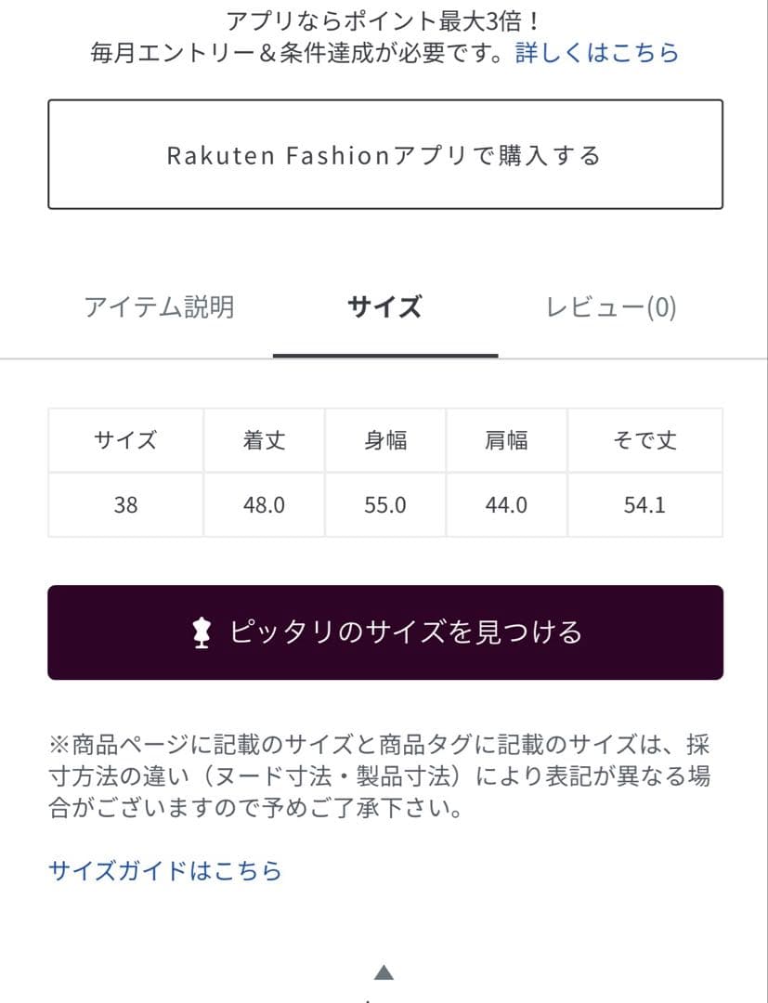Image resolution: width=768 pixels, height=1003 pixels.
Task: Click the size measurement disclaimer text
Action: pos(384,775)
